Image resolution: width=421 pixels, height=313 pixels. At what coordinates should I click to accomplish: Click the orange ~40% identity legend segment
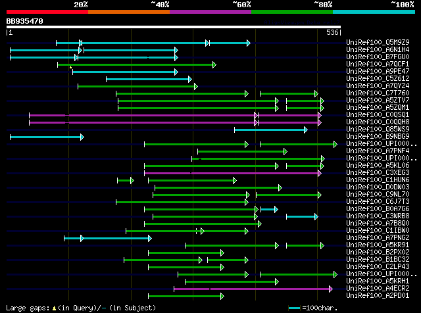click(129, 12)
